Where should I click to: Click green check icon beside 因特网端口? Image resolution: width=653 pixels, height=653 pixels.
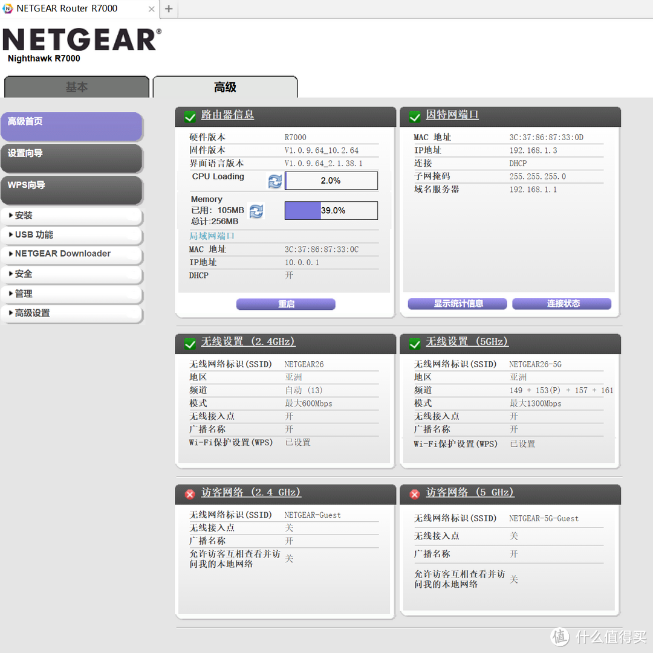(x=415, y=116)
